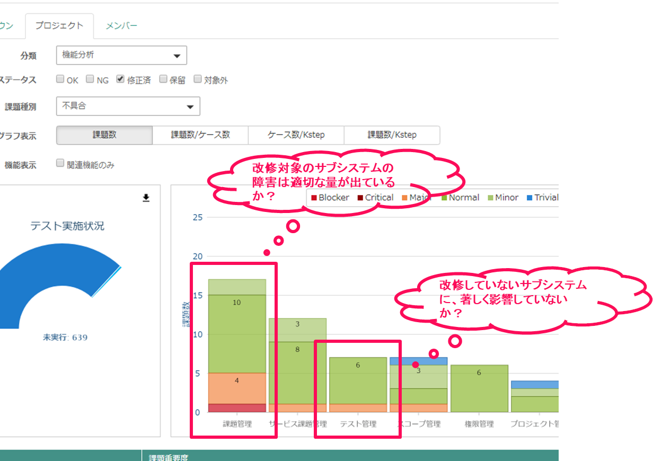Enable the 関連機能のみ checkbox
This screenshot has height=461, width=653.
click(x=60, y=163)
